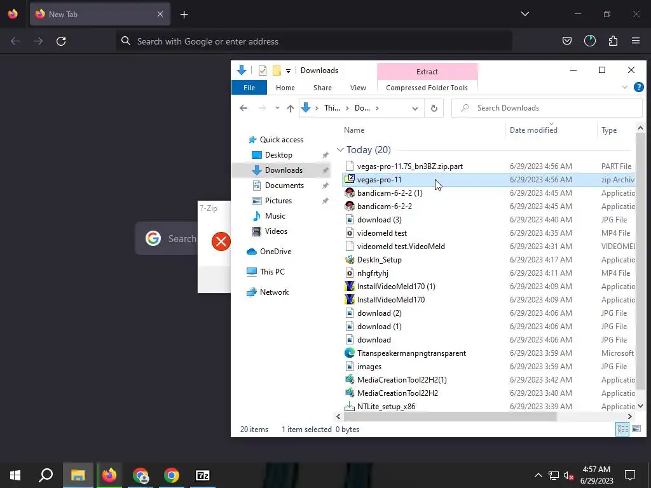The width and height of the screenshot is (651, 488).
Task: Select InstallVideoMeld170 file
Action: (391, 300)
